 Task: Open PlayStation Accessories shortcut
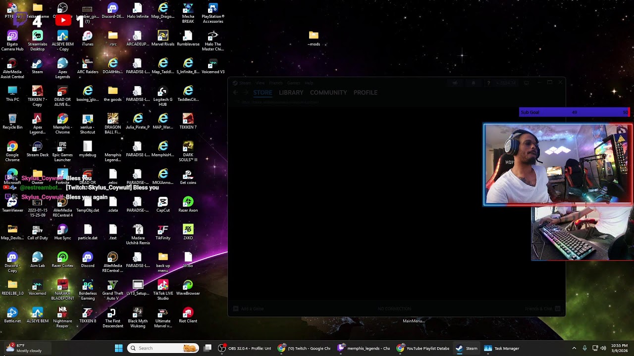(213, 13)
